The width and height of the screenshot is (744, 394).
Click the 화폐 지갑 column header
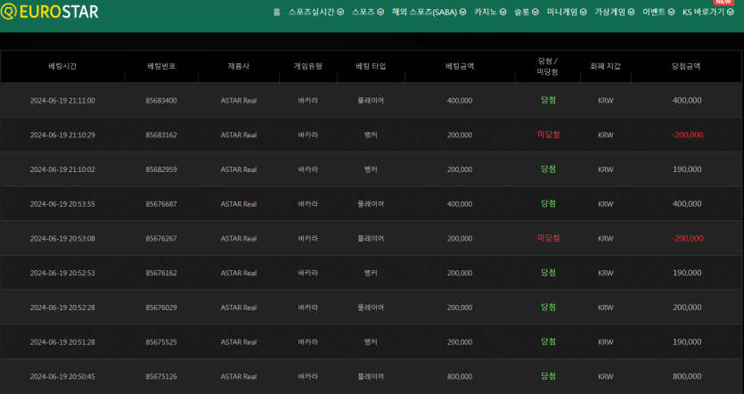pyautogui.click(x=605, y=67)
